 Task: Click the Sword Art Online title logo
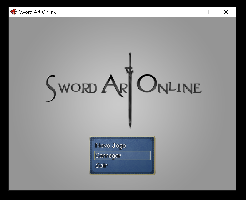pyautogui.click(x=124, y=90)
